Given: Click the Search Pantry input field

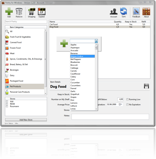Looking at the screenshot, I should [x=26, y=22].
